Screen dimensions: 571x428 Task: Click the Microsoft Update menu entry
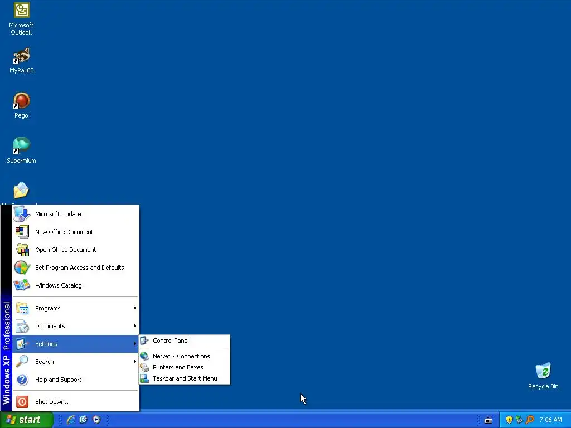pos(76,214)
